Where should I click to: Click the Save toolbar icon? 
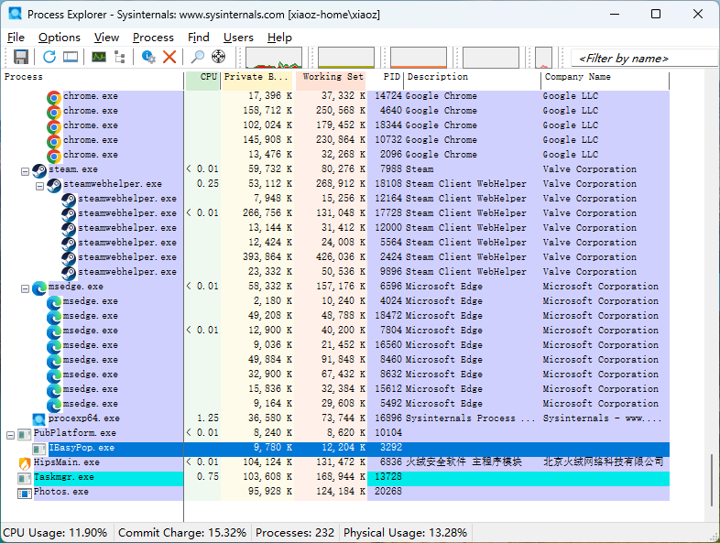tap(21, 57)
